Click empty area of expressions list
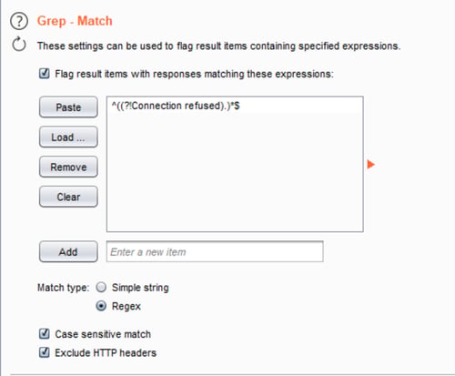Viewport: 455px width, 376px height. pos(235,173)
